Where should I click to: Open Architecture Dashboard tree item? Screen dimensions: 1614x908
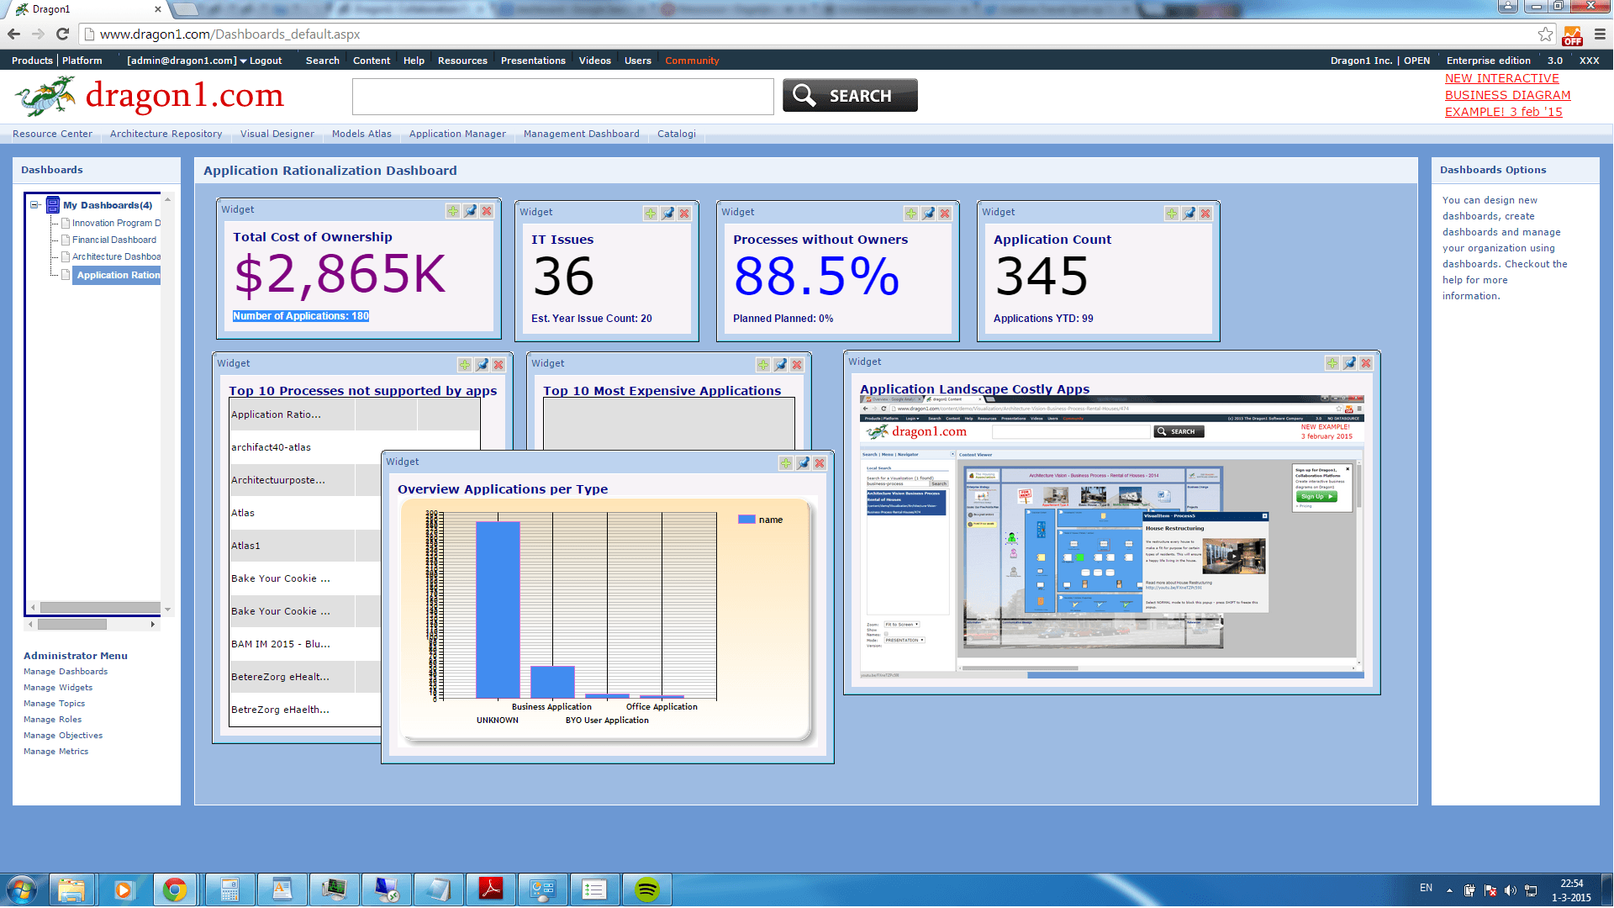pyautogui.click(x=116, y=256)
